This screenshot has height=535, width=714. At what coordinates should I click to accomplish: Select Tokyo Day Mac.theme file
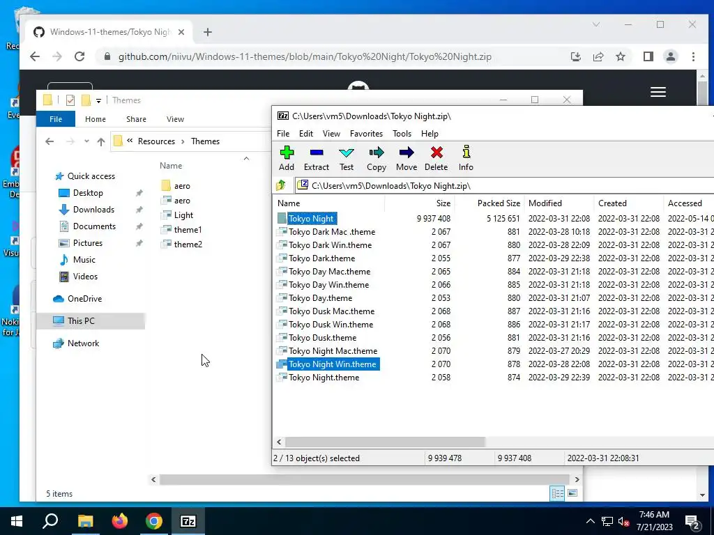(x=329, y=271)
